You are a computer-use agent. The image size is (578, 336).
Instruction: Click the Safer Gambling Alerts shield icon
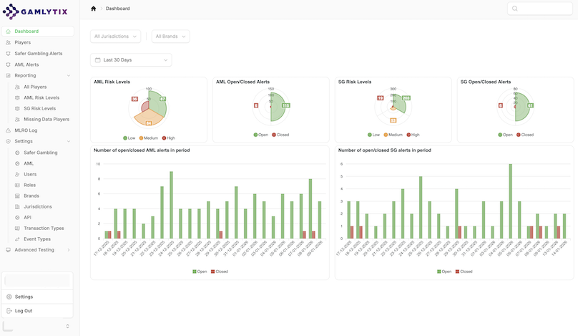[x=8, y=54]
